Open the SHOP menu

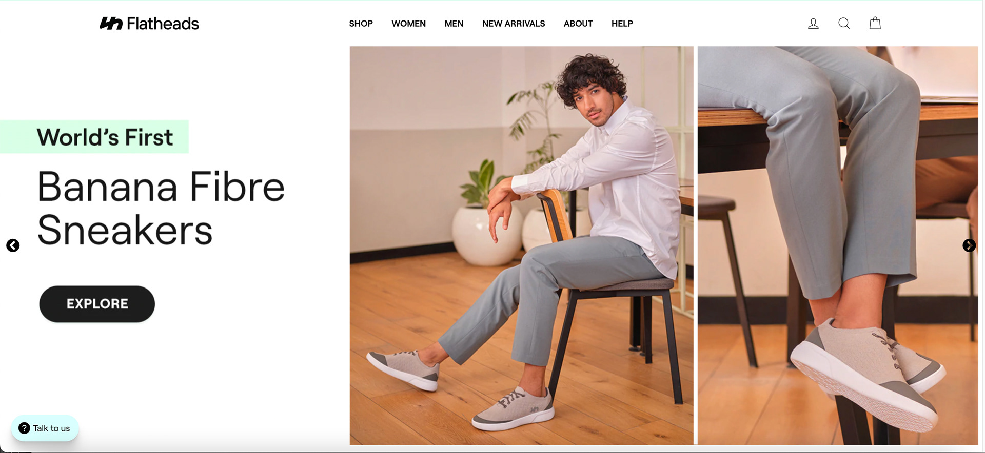pos(361,24)
